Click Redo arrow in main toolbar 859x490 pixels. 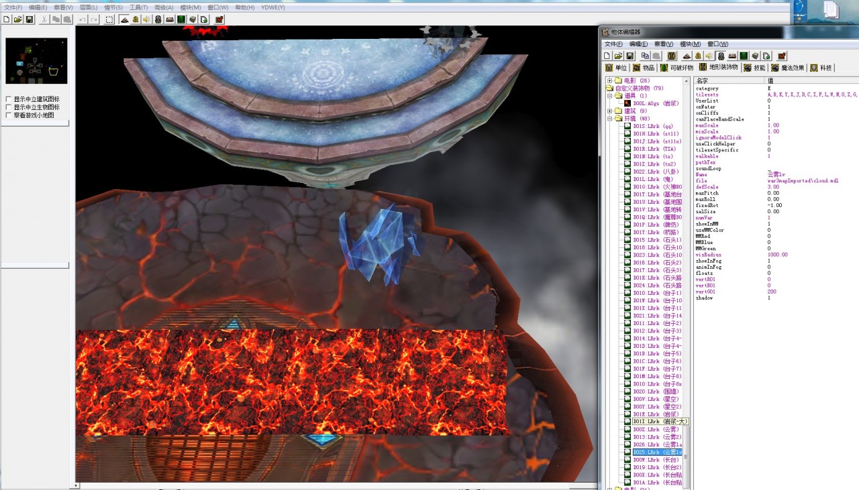(x=94, y=19)
